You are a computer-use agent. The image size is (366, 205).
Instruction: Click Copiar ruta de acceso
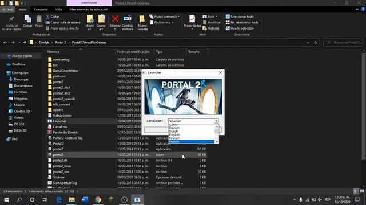coord(63,22)
